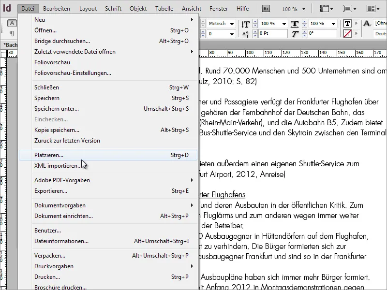This screenshot has height=290, width=387.
Task: Adjust the horizontal scale stepper arrows
Action: click(305, 24)
